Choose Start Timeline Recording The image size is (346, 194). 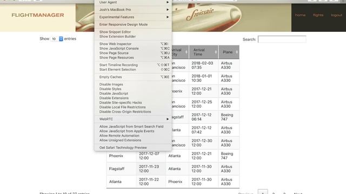pos(133,65)
